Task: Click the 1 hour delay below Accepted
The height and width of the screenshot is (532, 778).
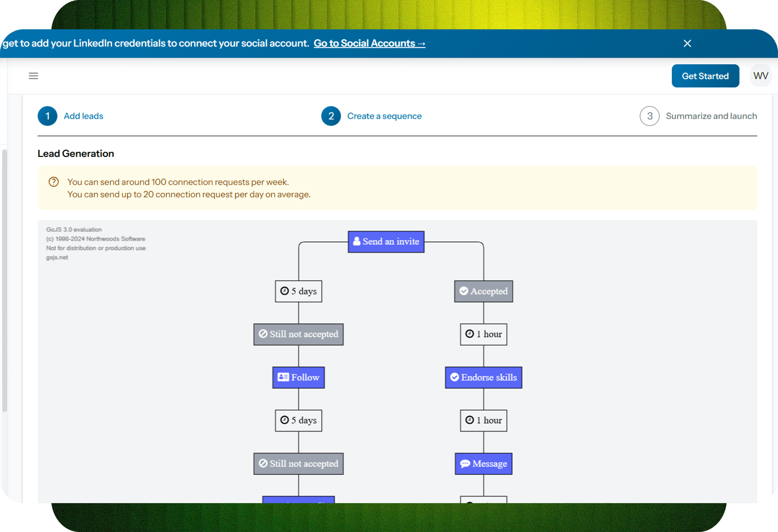Action: [484, 334]
